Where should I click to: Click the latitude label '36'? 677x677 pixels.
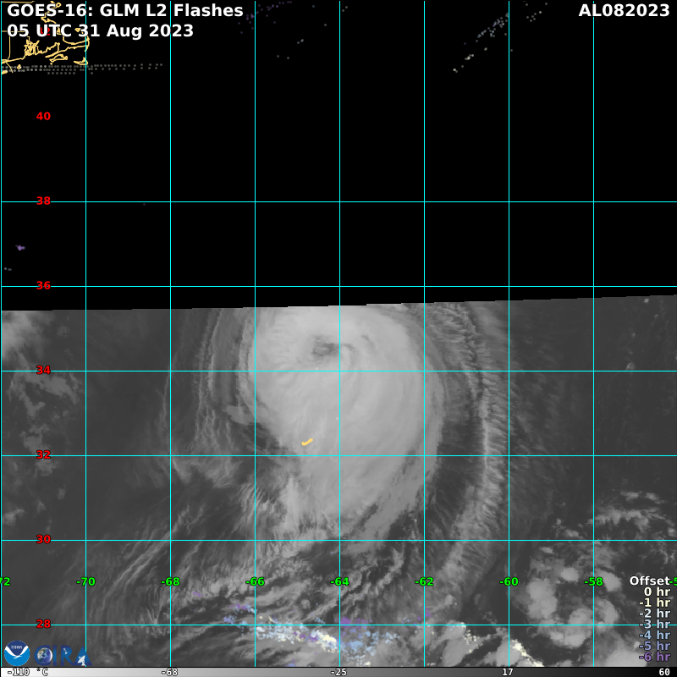[43, 285]
